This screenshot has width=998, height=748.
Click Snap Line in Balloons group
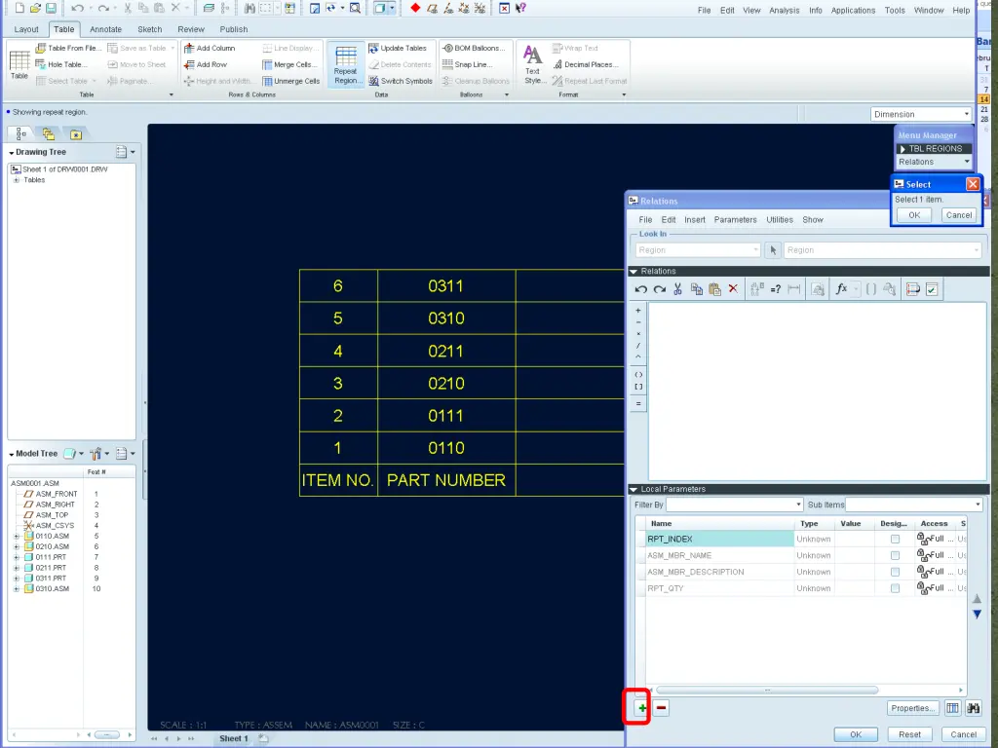[x=467, y=64]
